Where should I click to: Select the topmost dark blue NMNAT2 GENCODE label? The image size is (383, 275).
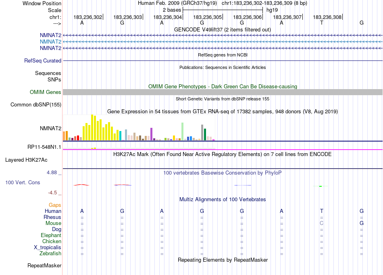(50, 35)
